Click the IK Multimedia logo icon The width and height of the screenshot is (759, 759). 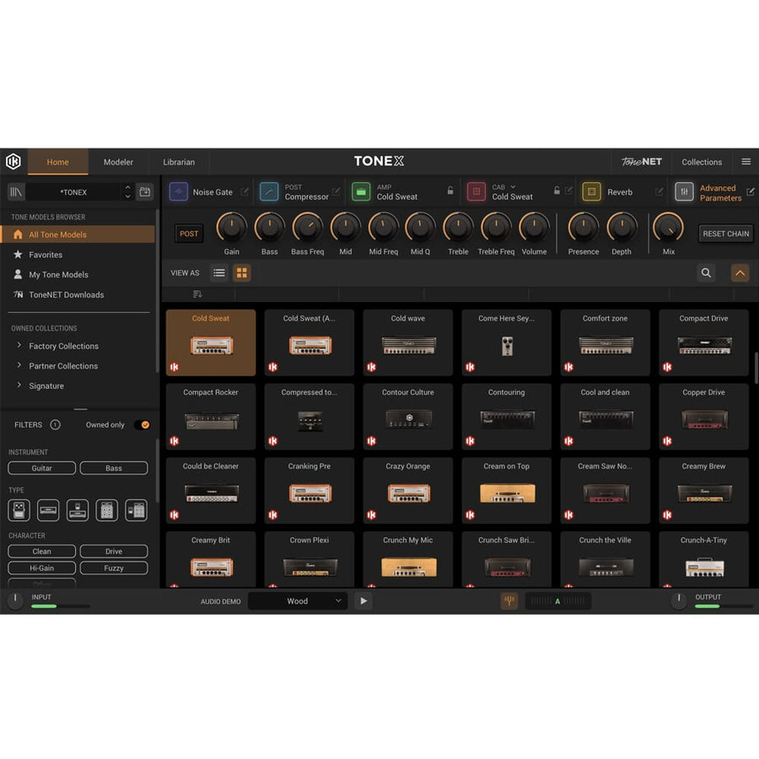pos(13,161)
